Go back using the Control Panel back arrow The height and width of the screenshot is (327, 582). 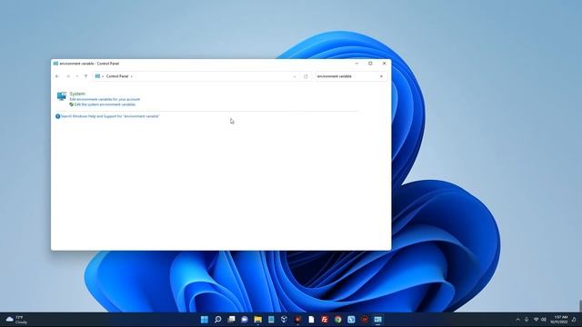[x=57, y=76]
